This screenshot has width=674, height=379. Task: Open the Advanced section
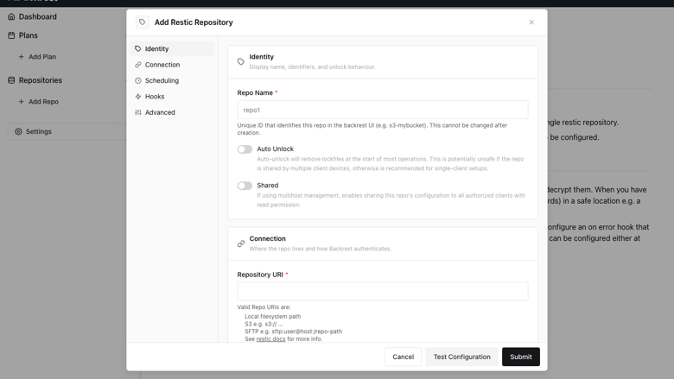(x=172, y=112)
